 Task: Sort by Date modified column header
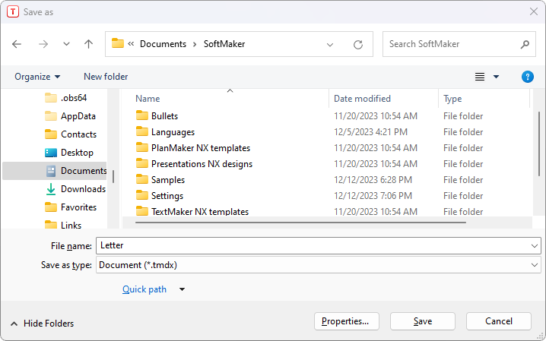[x=362, y=99]
